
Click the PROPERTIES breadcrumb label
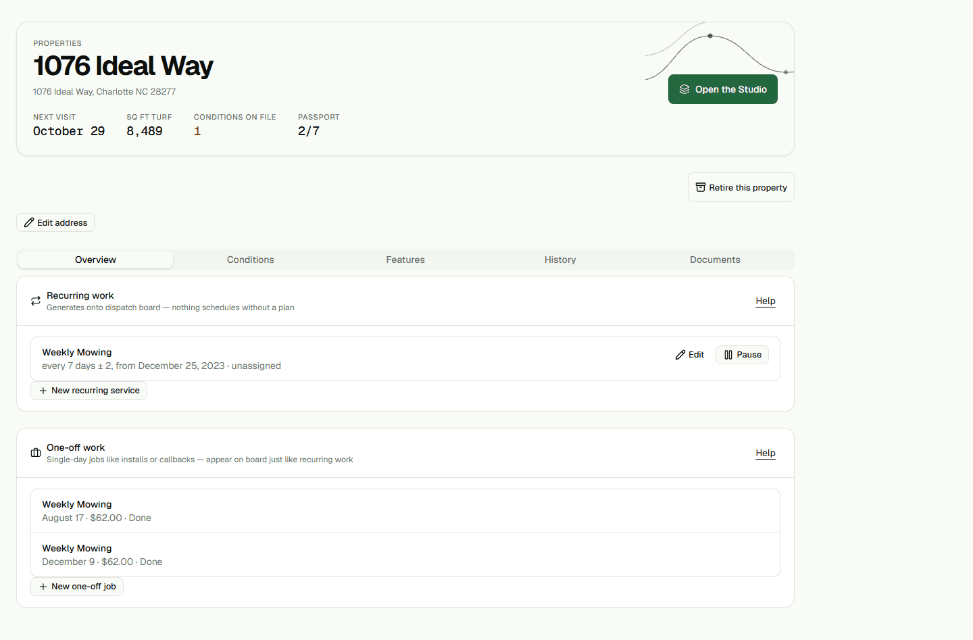57,43
